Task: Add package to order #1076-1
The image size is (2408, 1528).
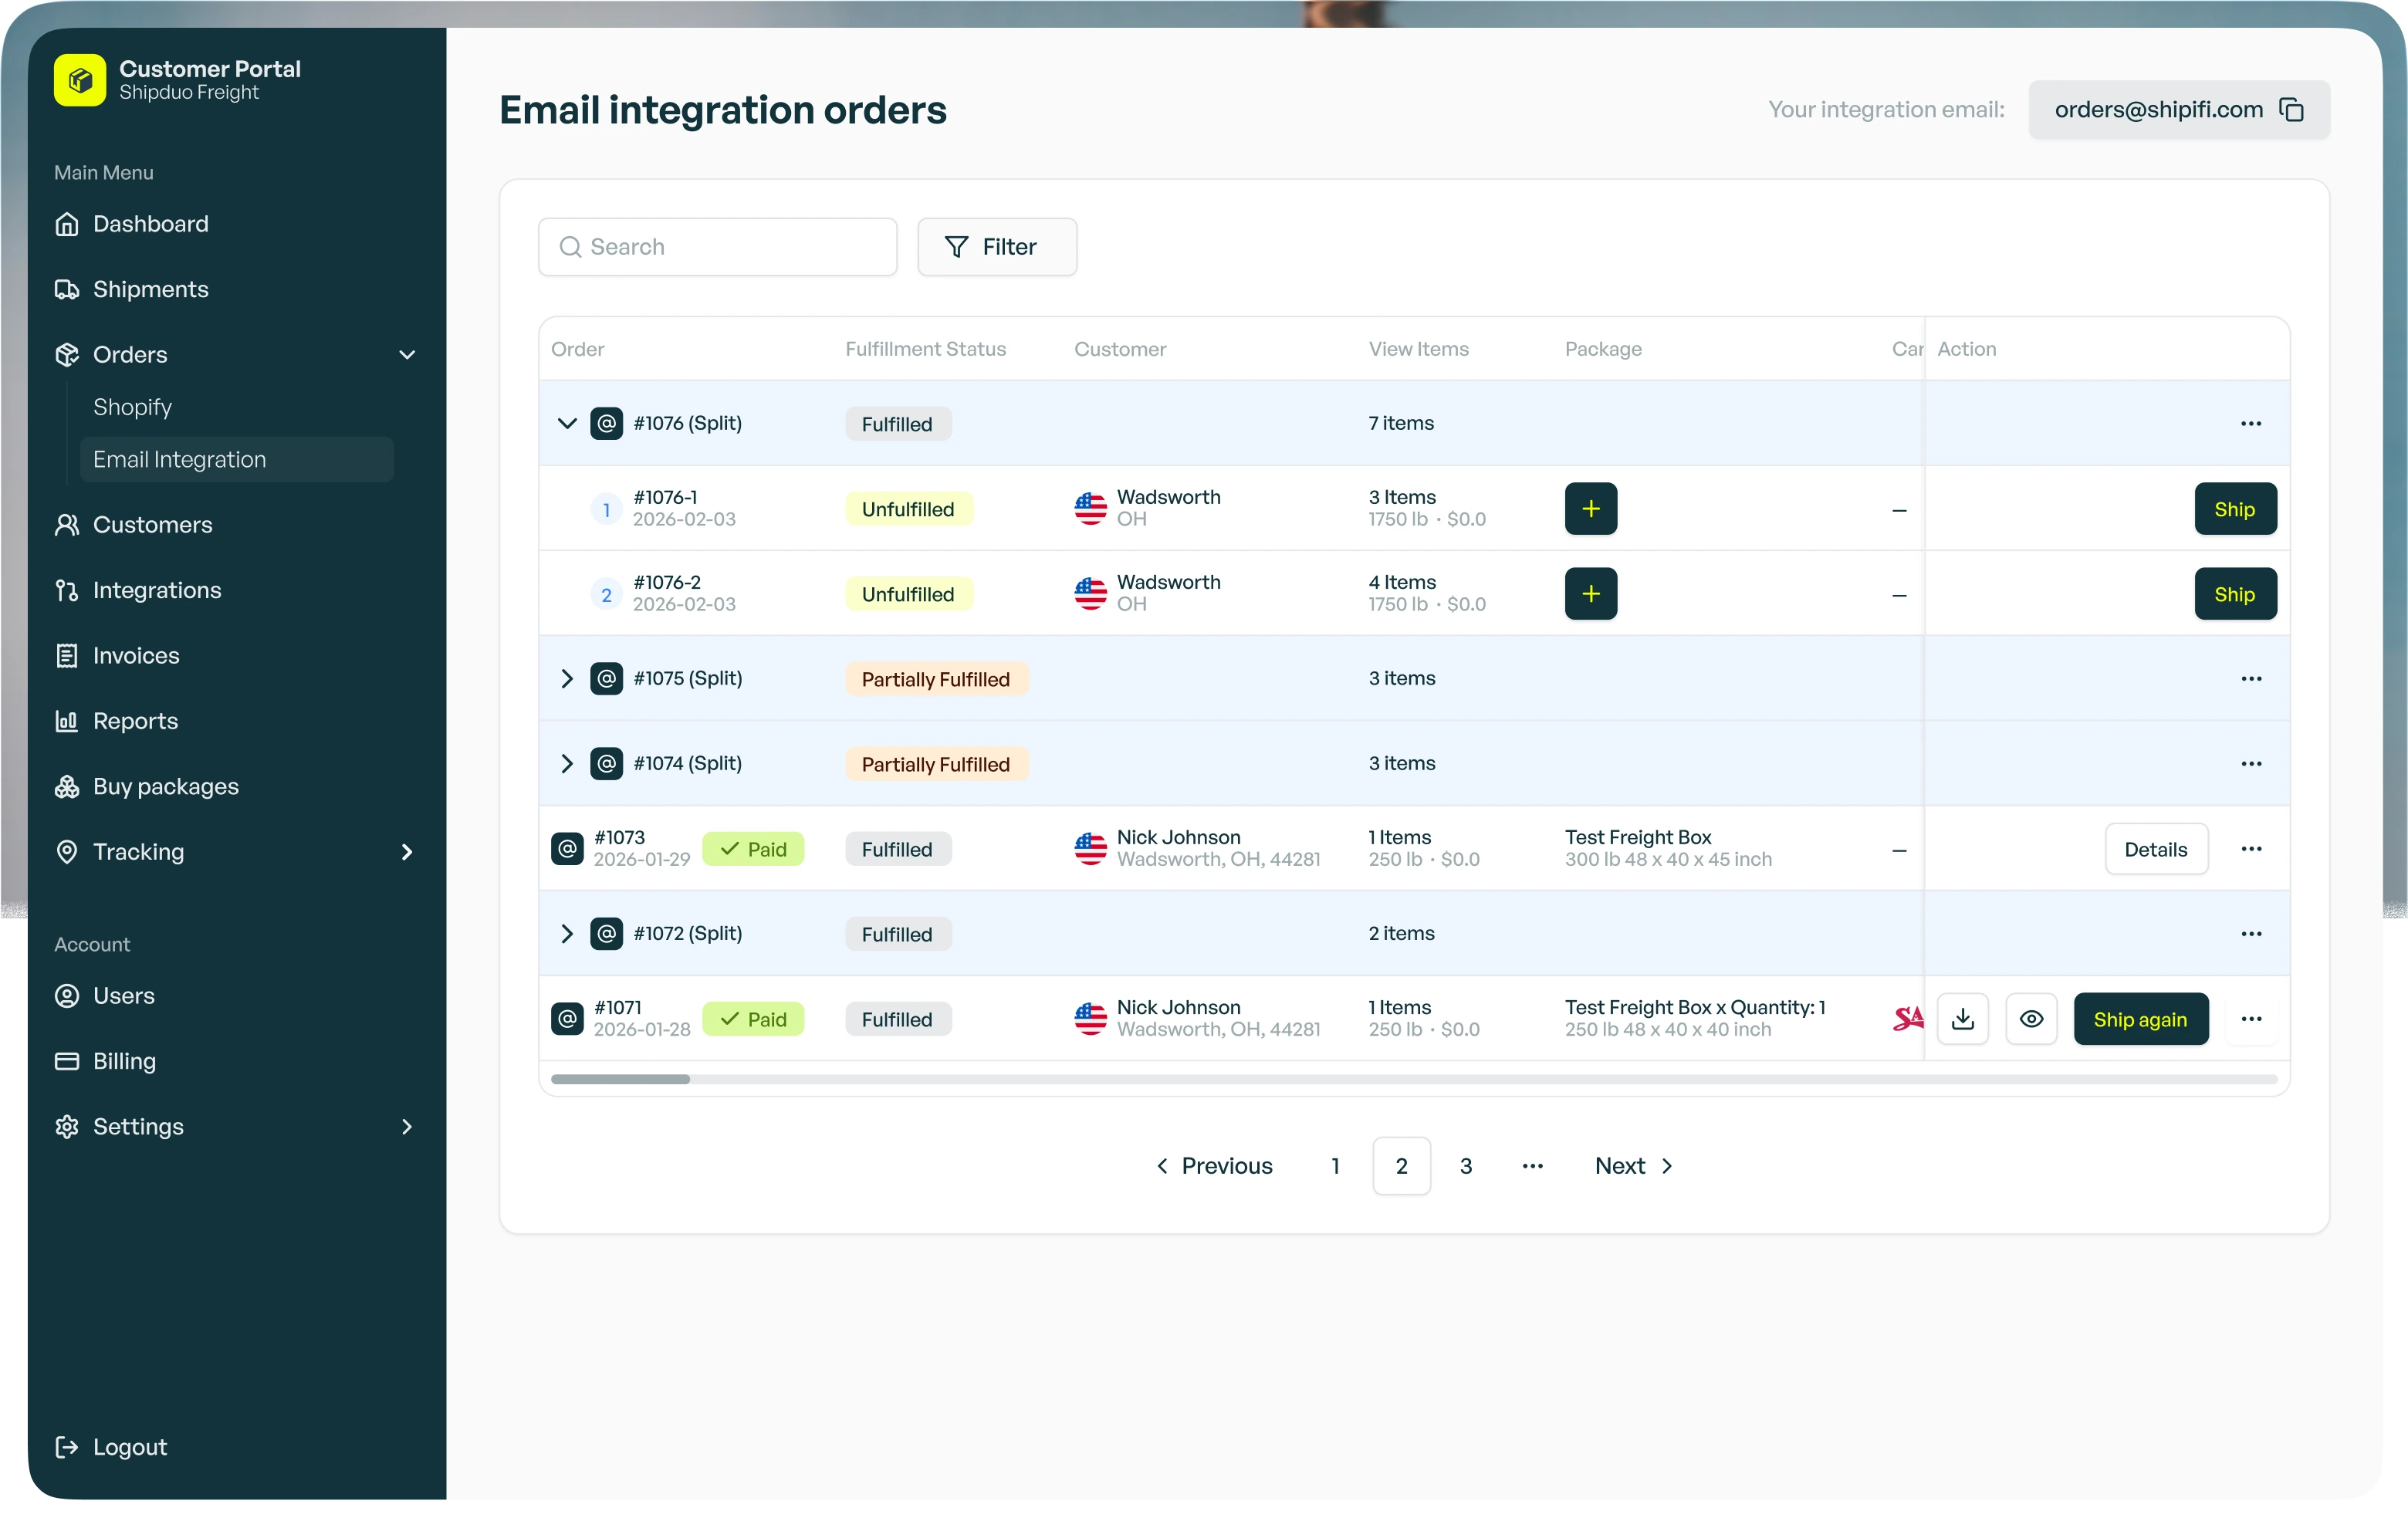Action: click(x=1590, y=509)
